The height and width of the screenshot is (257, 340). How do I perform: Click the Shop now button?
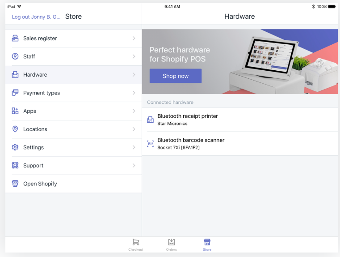pyautogui.click(x=176, y=76)
